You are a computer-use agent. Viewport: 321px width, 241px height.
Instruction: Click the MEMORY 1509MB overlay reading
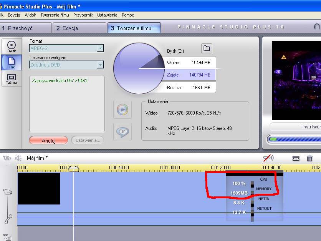pyautogui.click(x=239, y=193)
